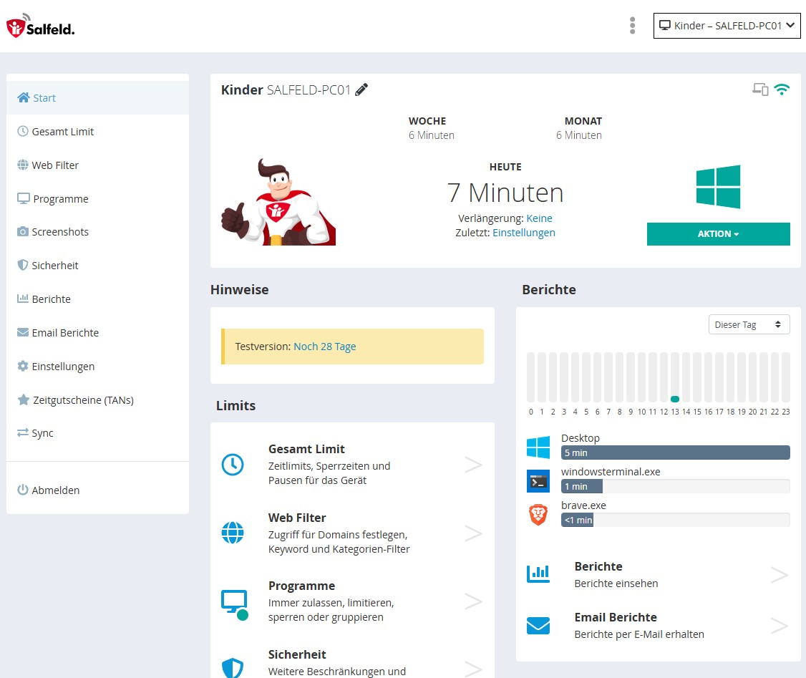Click the Abmelden logout item

click(55, 490)
